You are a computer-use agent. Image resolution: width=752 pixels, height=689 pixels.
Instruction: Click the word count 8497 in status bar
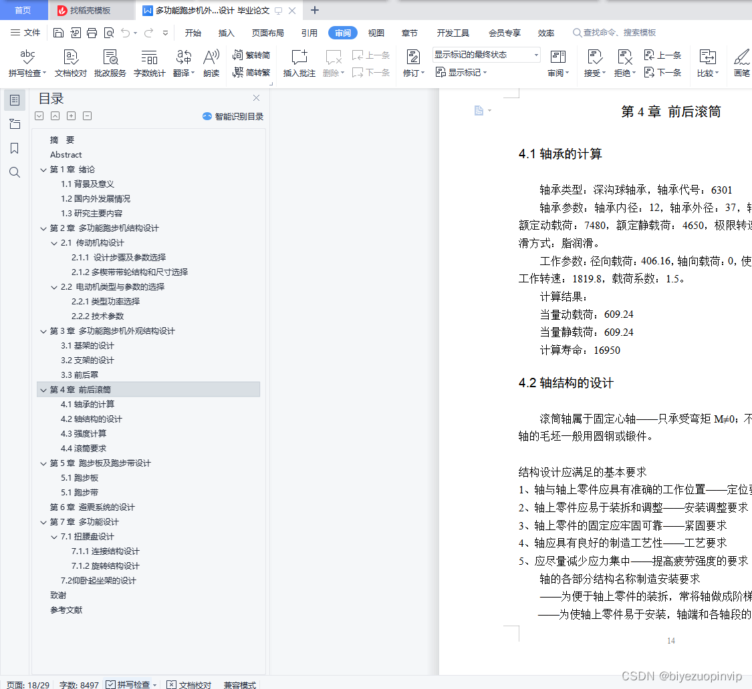click(79, 685)
